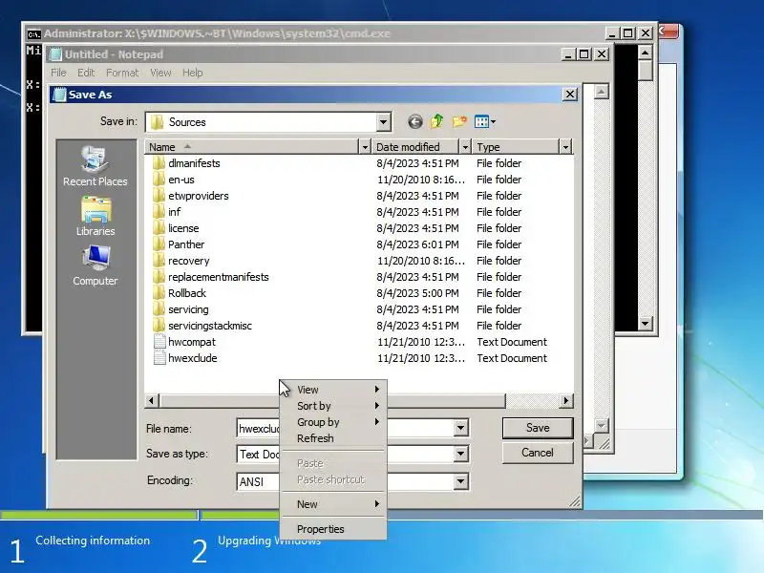This screenshot has height=573, width=764.
Task: Select the Panther folder
Action: click(x=179, y=244)
